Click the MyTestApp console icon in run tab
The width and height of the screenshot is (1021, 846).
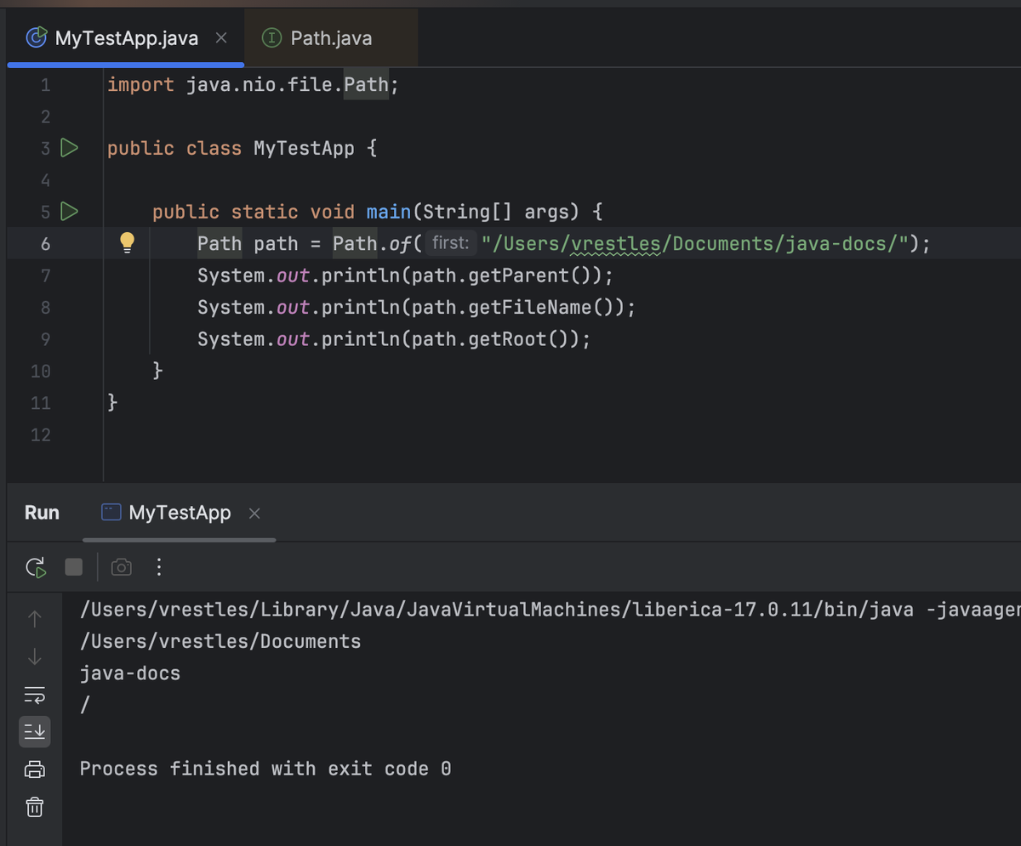111,513
